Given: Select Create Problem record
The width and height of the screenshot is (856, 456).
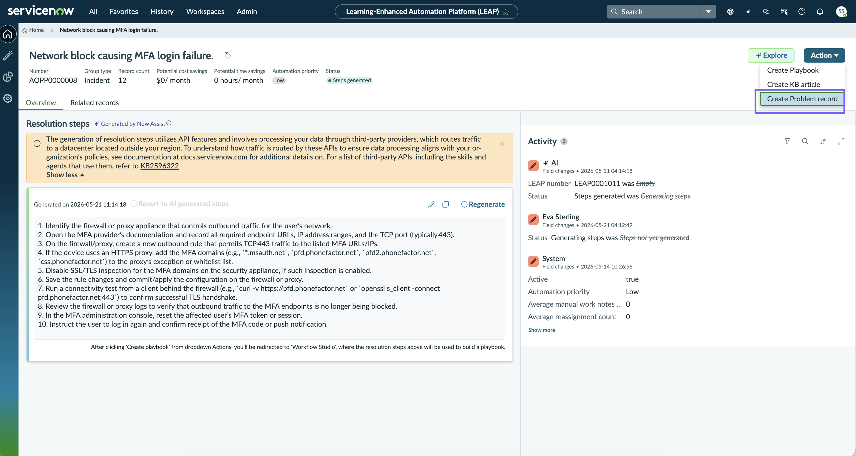Looking at the screenshot, I should 802,99.
